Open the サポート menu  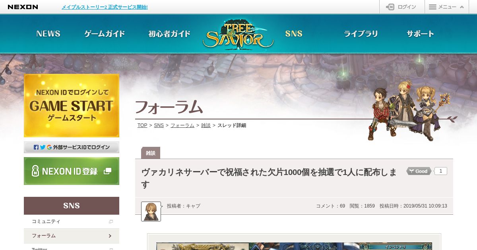click(x=420, y=34)
